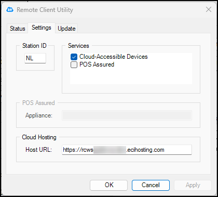
Task: Click the Cloud-Accessible Devices label text
Action: pos(114,57)
